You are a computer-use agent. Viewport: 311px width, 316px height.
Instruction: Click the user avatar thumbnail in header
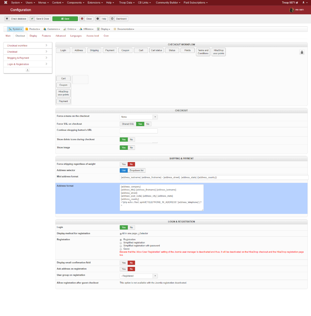click(291, 10)
